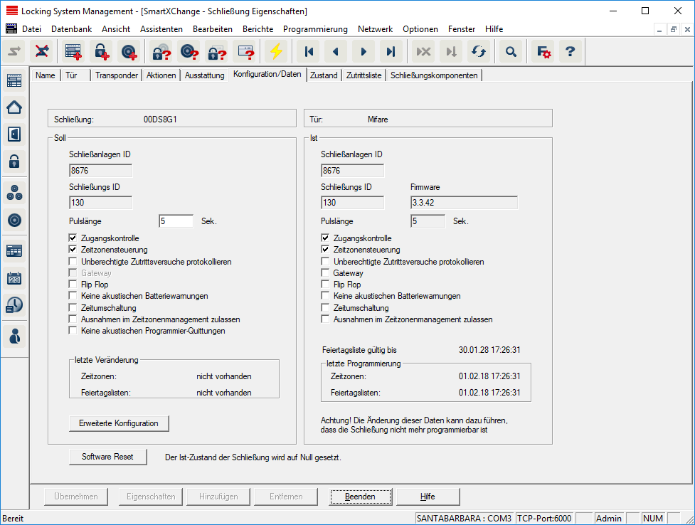Jump to the last record arrow

[x=391, y=51]
